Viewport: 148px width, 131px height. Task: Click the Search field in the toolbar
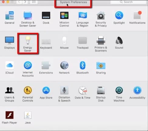[128, 2]
